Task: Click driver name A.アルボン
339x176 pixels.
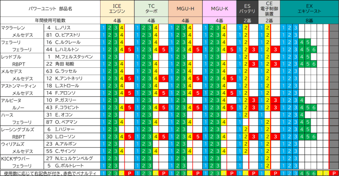Action: [x=66, y=144]
